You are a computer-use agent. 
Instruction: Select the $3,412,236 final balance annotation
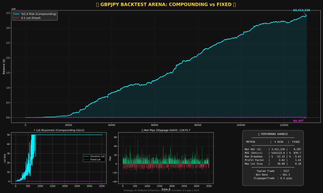301,10
